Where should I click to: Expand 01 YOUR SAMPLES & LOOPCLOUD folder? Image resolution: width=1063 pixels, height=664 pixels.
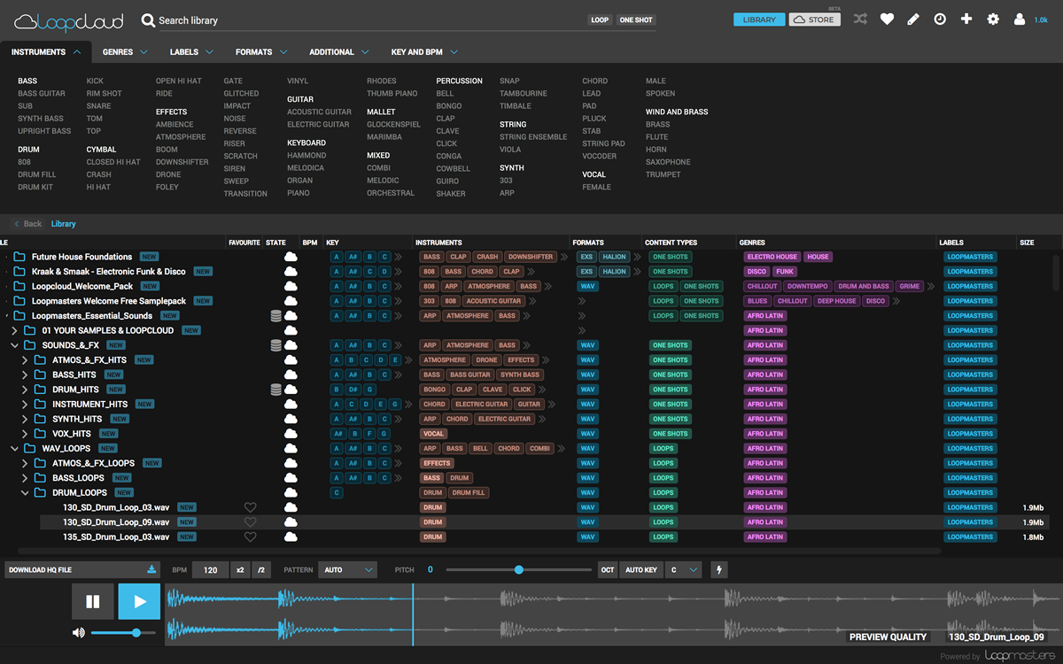(x=14, y=330)
